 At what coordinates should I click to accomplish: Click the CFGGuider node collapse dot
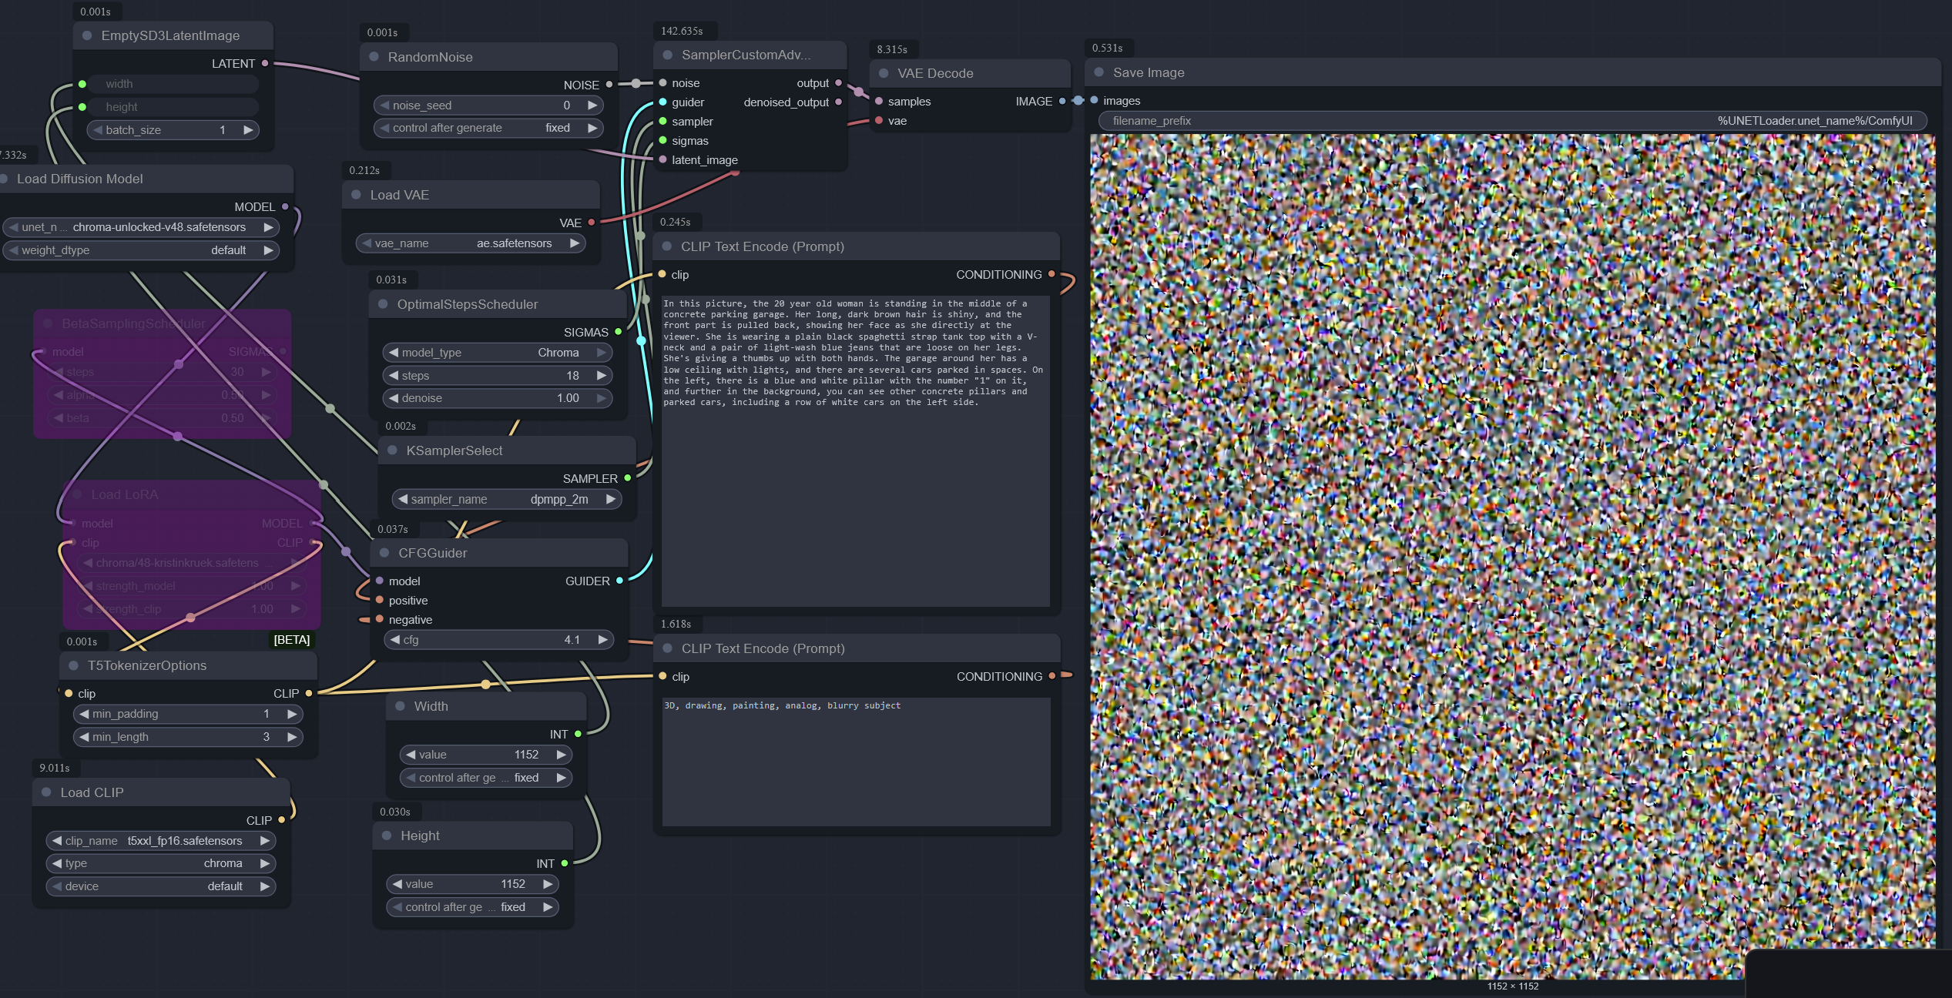click(x=384, y=553)
